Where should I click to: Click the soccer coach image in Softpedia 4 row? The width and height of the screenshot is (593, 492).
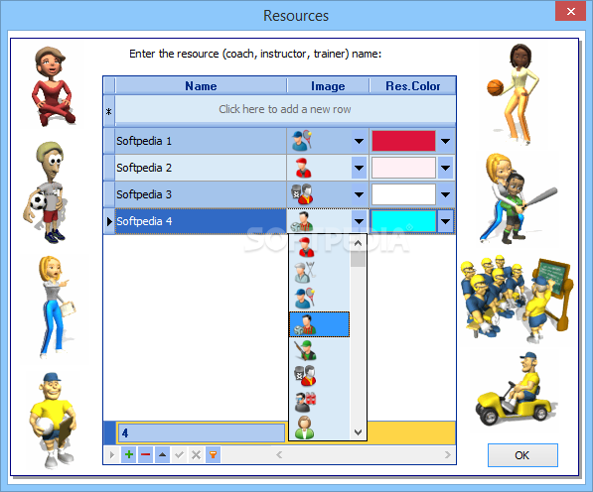[x=301, y=221]
